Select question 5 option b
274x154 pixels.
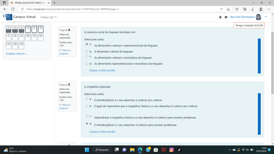coord(87,106)
